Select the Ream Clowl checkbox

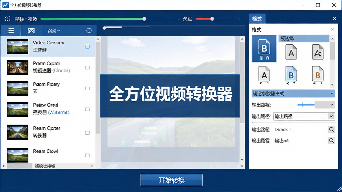[x=87, y=155]
